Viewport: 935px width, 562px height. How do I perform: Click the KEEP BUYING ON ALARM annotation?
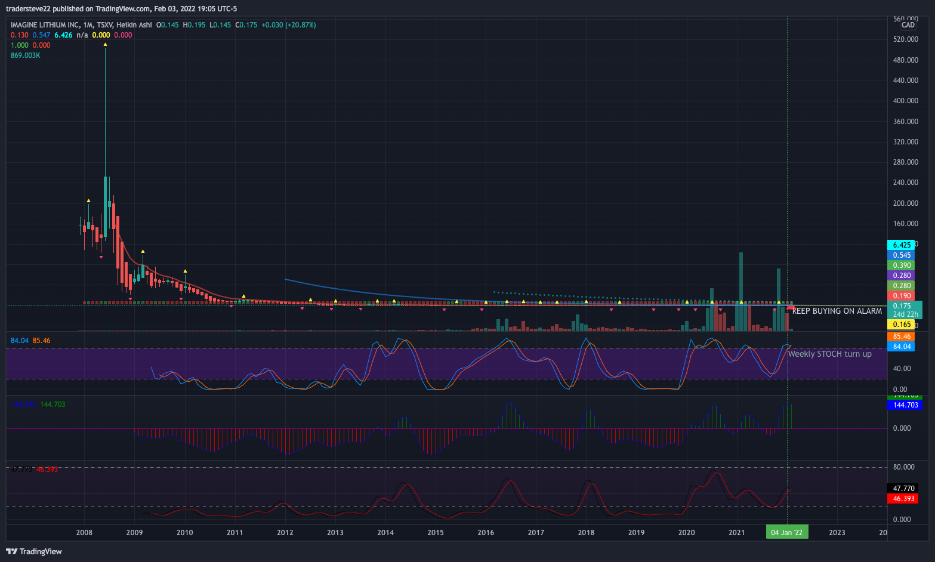tap(837, 311)
